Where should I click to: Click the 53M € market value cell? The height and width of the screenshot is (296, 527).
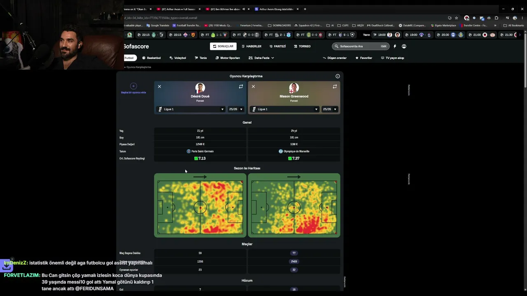tap(294, 144)
